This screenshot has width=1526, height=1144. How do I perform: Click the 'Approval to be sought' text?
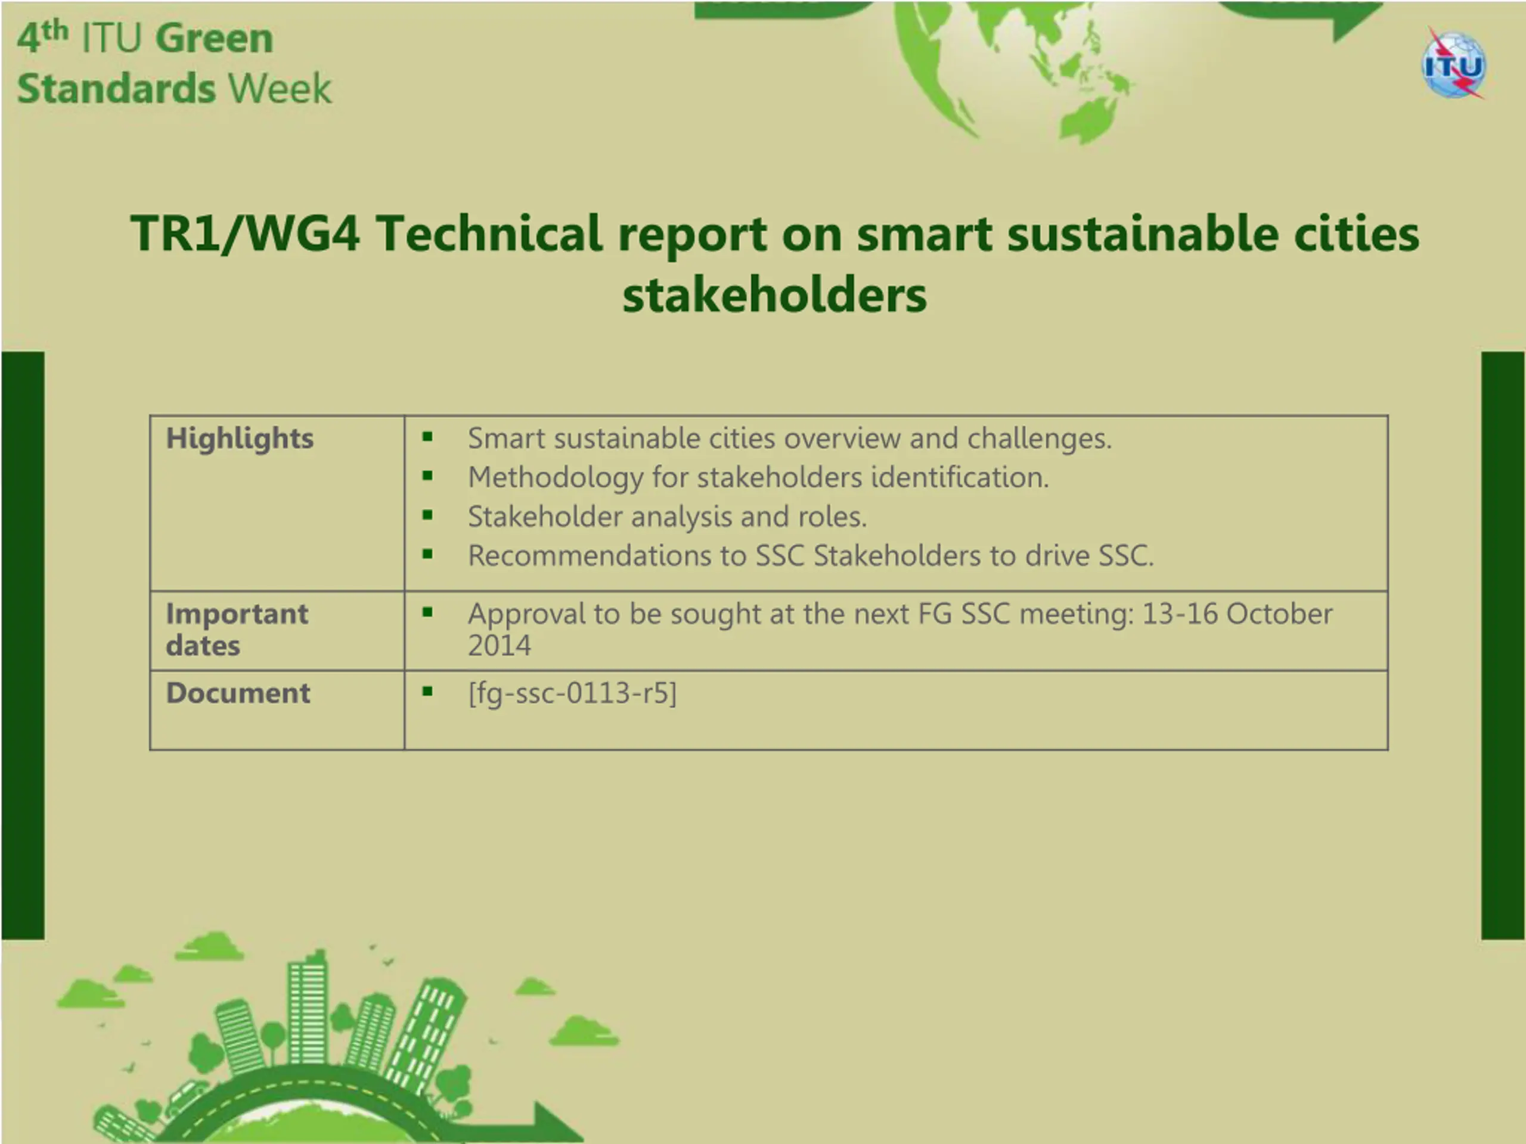900,629
